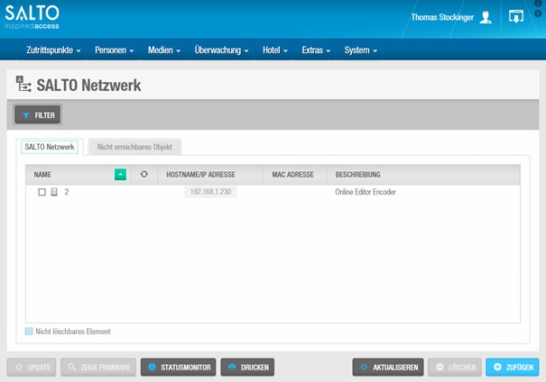This screenshot has height=382, width=546.
Task: Open the Überwachung menu
Action: click(x=221, y=50)
